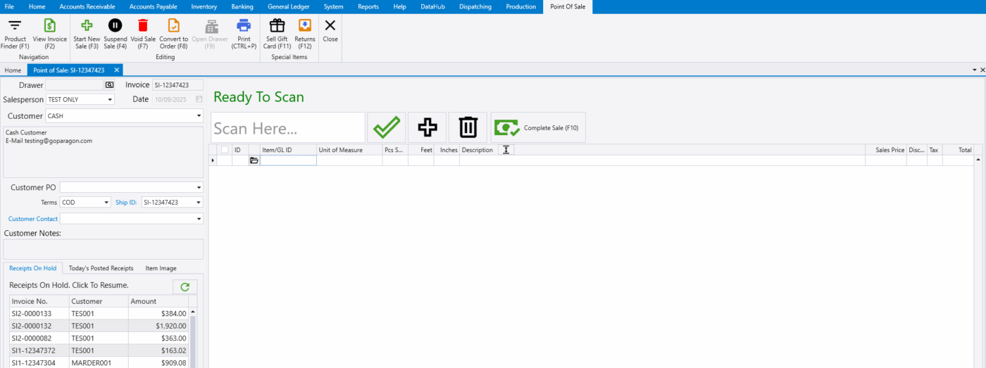Open the Customer dropdown list

tap(199, 116)
